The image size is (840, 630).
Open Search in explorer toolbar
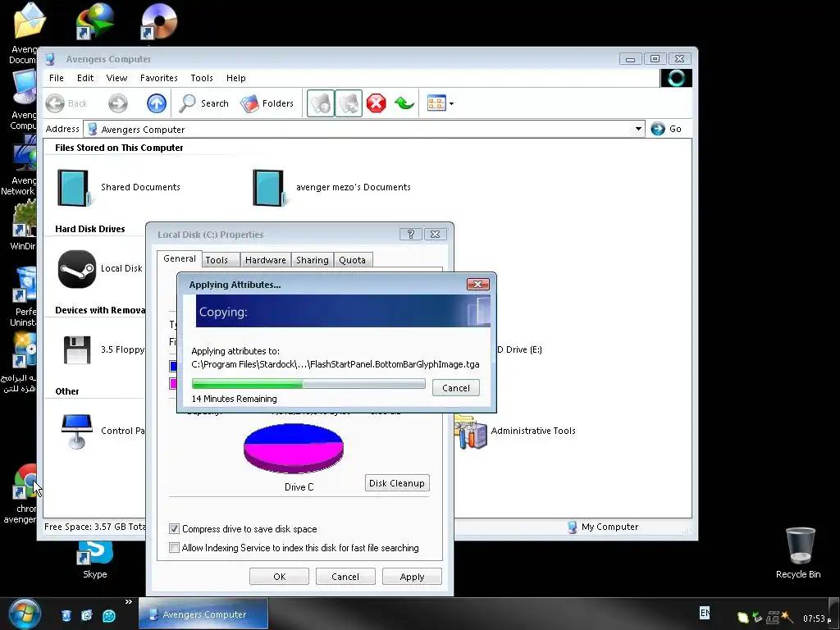pos(203,103)
